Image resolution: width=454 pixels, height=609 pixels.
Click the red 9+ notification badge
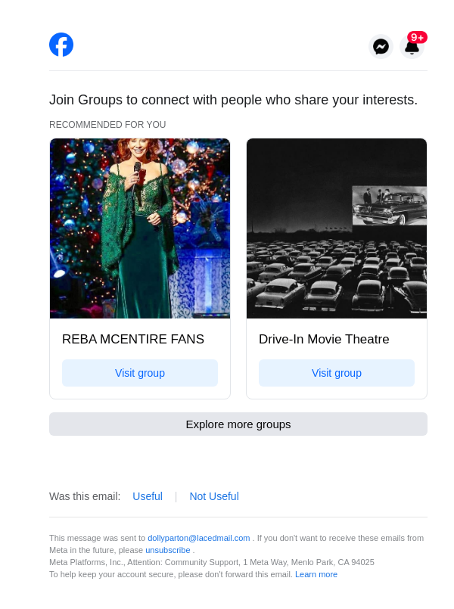[x=417, y=37]
